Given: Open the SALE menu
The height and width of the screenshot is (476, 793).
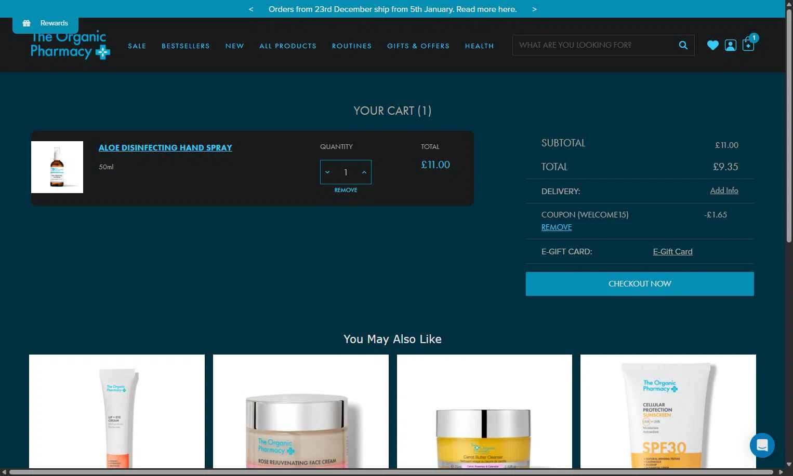Looking at the screenshot, I should coord(137,46).
